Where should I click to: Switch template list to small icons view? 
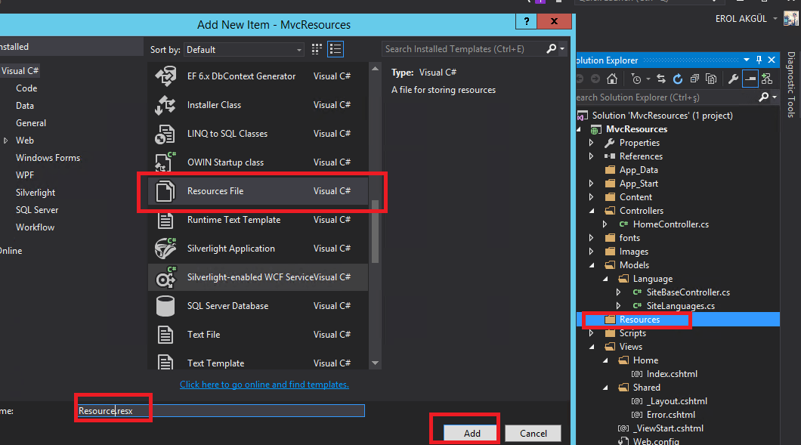[317, 49]
